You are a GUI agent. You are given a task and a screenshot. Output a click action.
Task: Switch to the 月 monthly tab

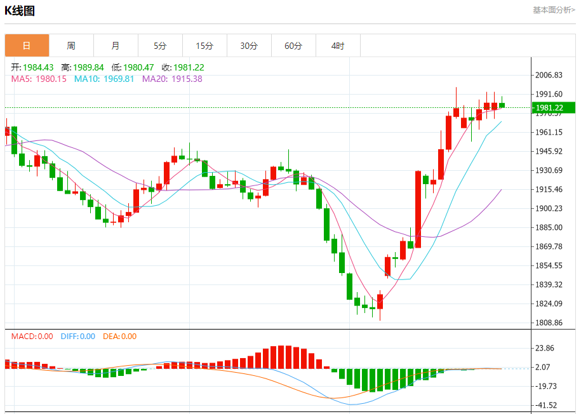click(x=116, y=46)
